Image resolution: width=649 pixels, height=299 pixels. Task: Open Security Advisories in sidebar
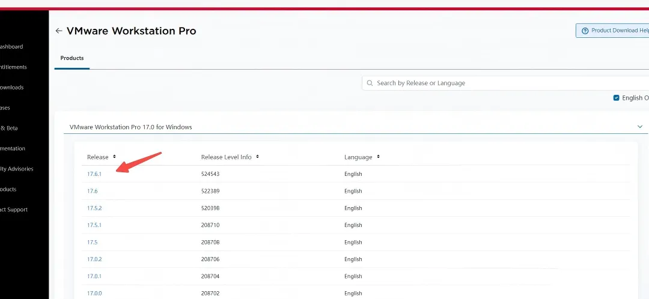coord(17,169)
